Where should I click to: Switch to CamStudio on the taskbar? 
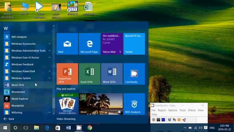click(x=79, y=128)
